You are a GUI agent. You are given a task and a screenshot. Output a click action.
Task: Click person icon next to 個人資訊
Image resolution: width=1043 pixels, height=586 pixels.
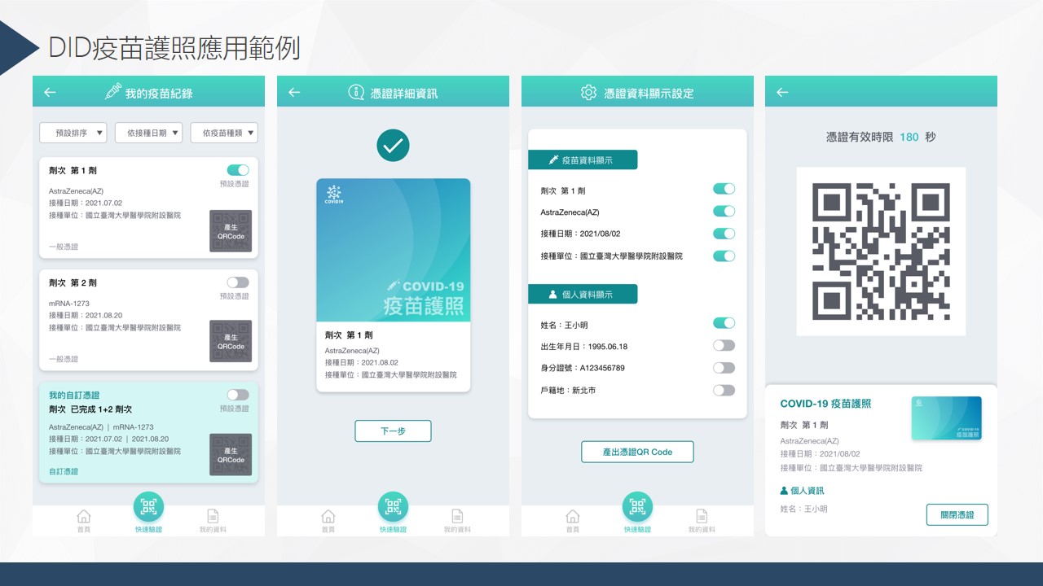(x=784, y=491)
